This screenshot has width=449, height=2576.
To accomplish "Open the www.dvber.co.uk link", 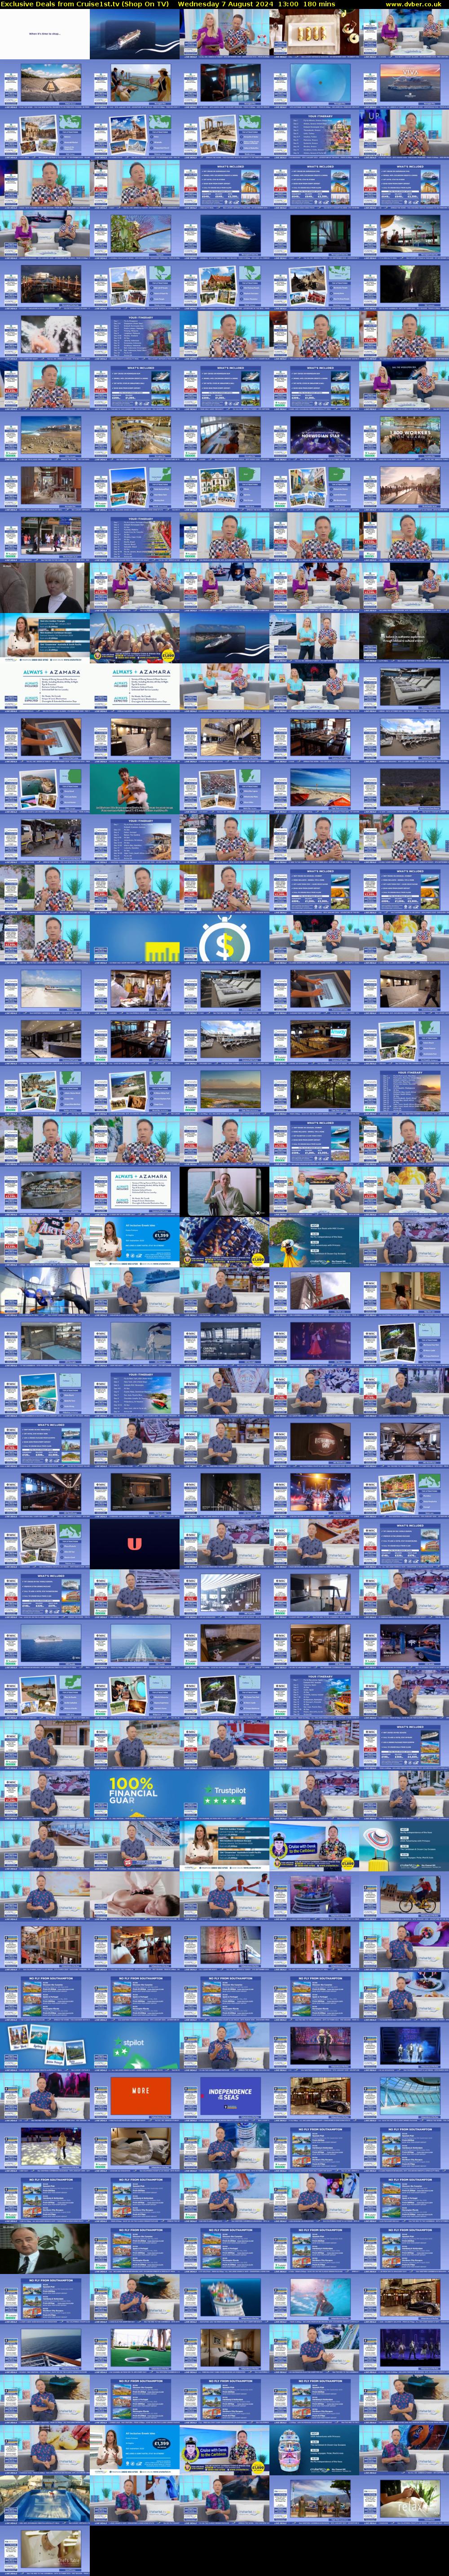I will pos(413,4).
